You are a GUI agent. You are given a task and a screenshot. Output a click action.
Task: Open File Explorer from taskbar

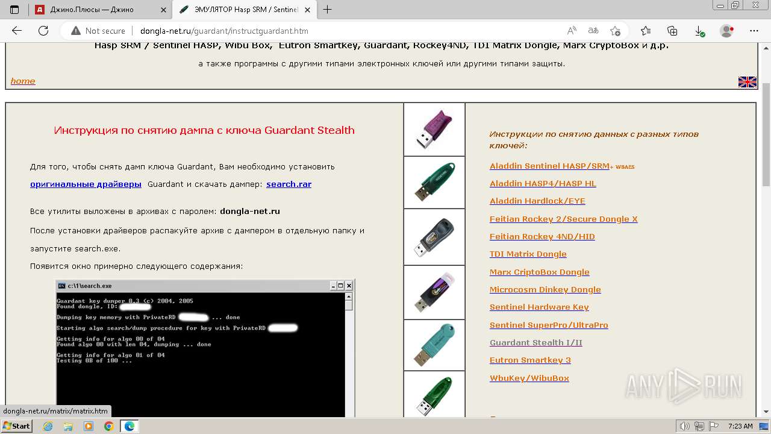click(68, 426)
